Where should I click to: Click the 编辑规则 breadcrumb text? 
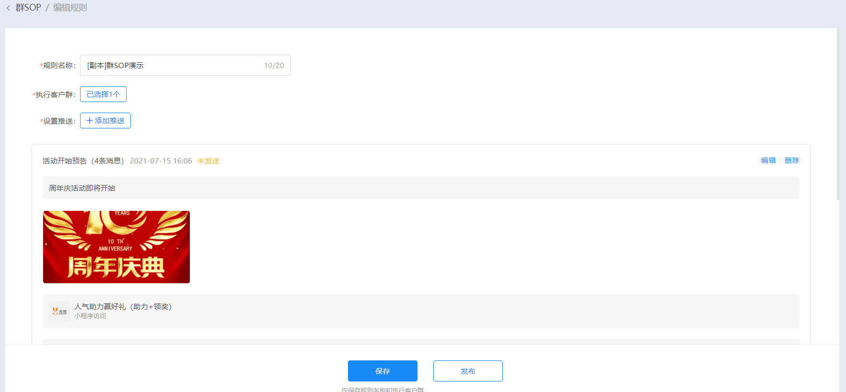(x=70, y=8)
